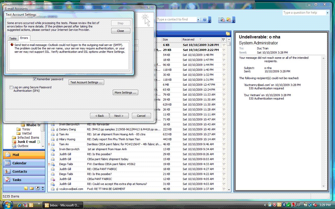Screen dimensions: 335x209
Task: Click the Folder List icon in the navigation strip
Action: coord(32,188)
